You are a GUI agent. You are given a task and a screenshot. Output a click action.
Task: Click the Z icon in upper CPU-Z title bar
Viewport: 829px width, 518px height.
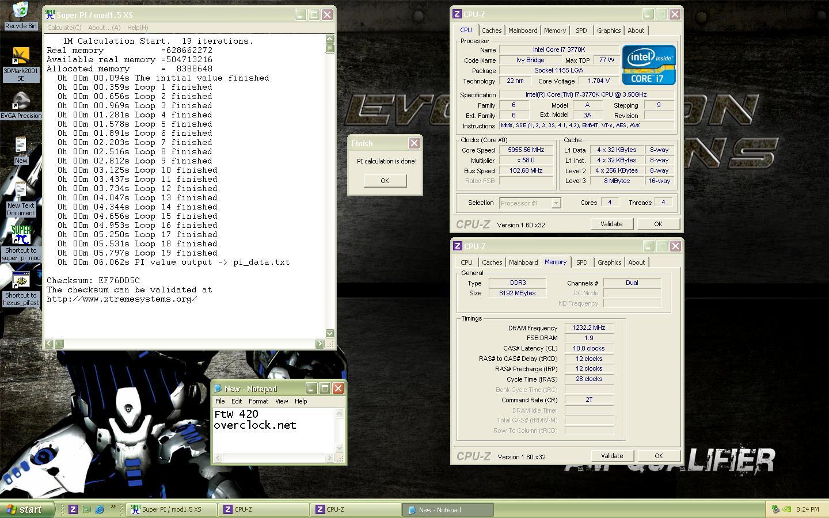coord(457,14)
